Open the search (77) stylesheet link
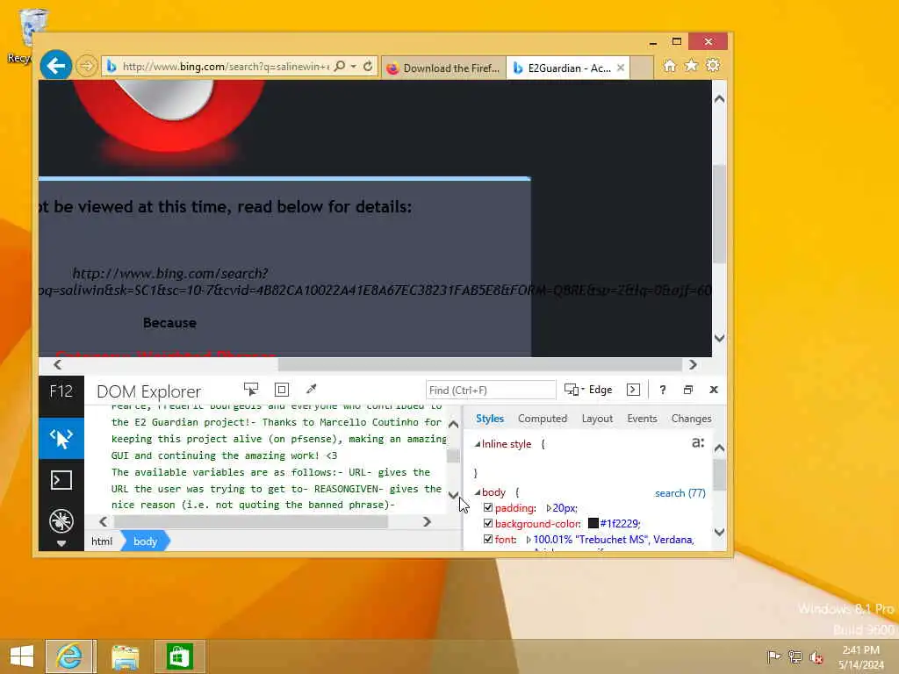The image size is (899, 674). tap(680, 493)
